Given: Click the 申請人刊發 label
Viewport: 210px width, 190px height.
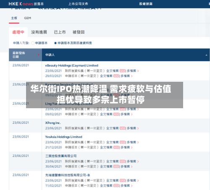Looking at the screenshot, I should pyautogui.click(x=21, y=43).
